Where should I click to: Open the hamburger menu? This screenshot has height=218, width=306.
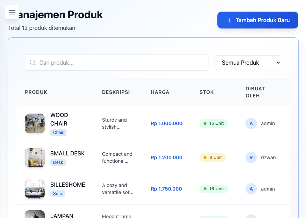[x=12, y=13]
